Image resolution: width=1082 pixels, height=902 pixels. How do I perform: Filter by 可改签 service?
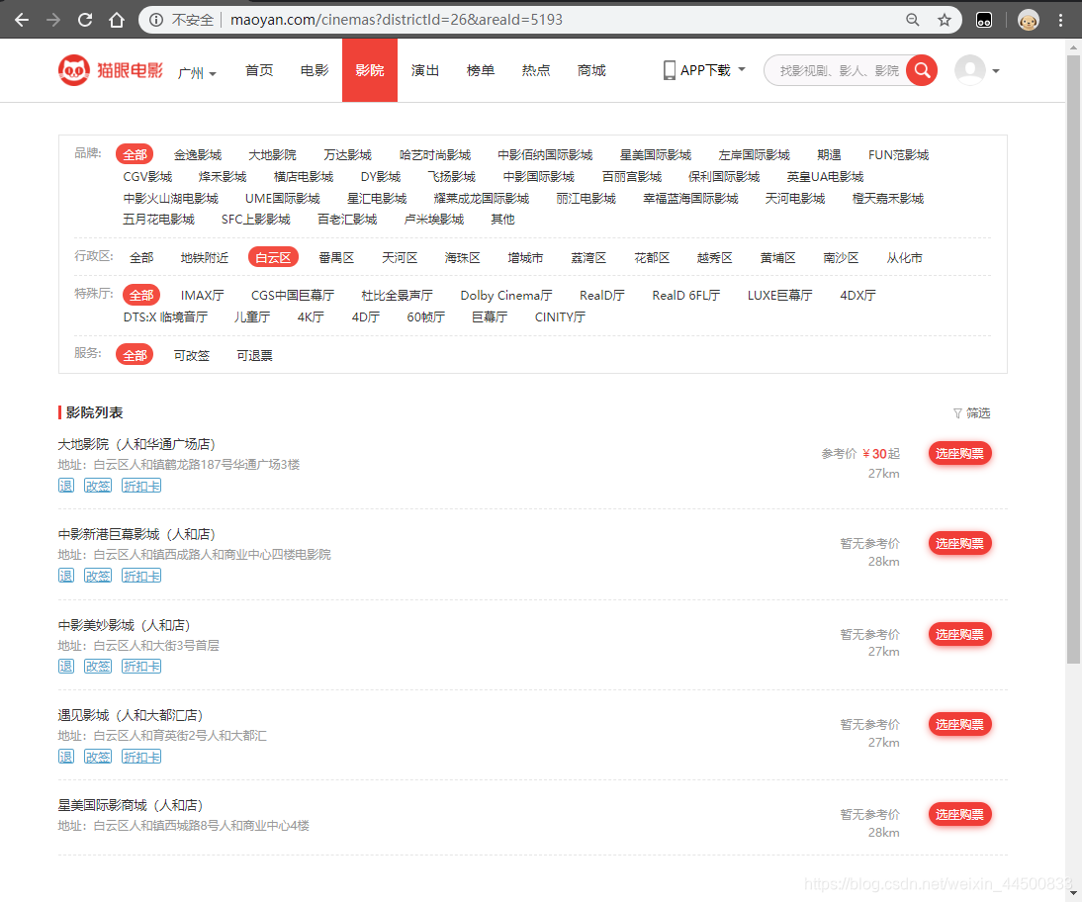click(191, 355)
